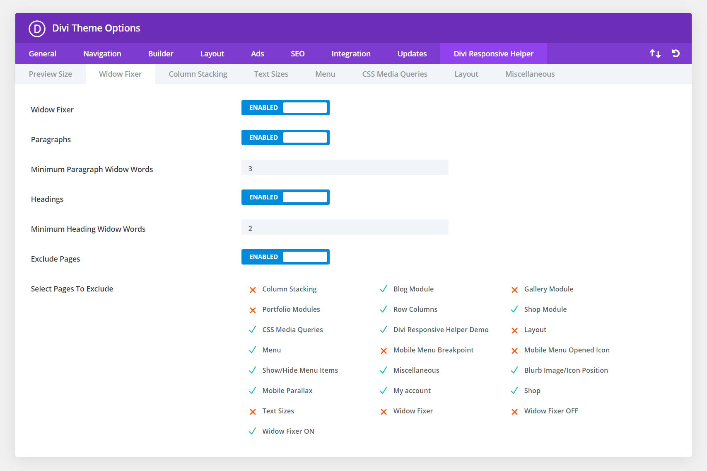
Task: Open the Navigation tab
Action: click(102, 53)
